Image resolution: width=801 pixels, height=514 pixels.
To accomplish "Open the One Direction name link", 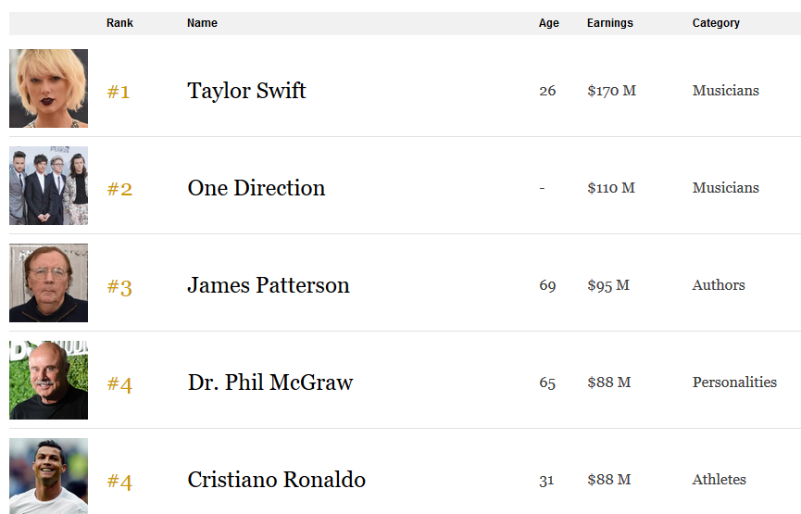I will point(257,188).
